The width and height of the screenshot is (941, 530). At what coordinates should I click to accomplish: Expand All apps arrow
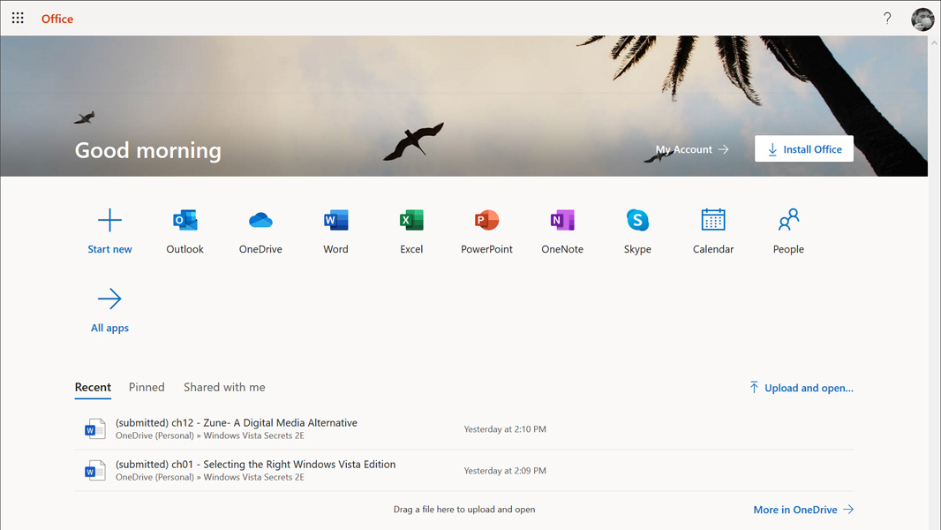click(x=109, y=299)
